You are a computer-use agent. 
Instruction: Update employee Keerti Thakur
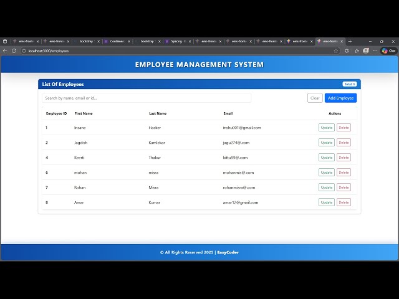[x=327, y=158]
